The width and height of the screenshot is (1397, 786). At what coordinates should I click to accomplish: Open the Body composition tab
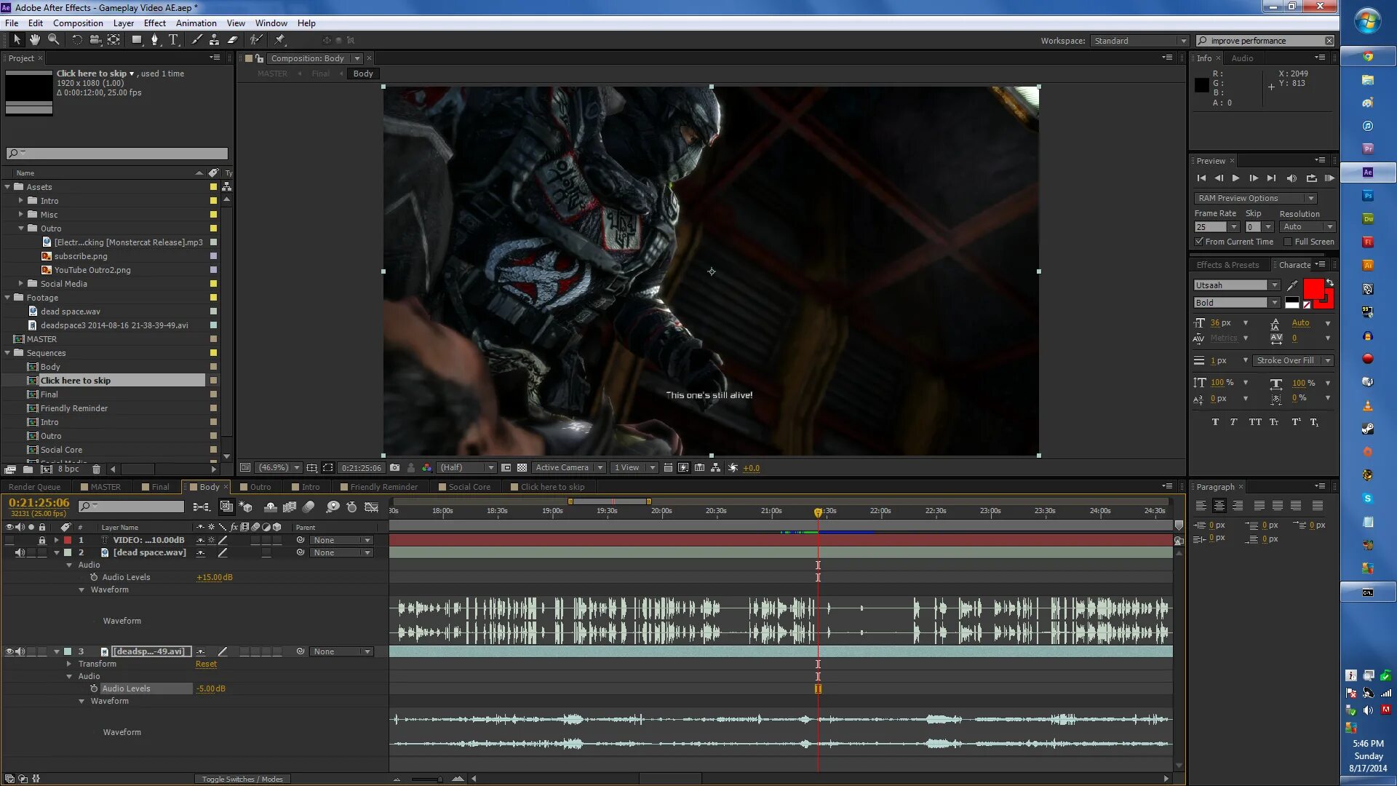coord(208,487)
